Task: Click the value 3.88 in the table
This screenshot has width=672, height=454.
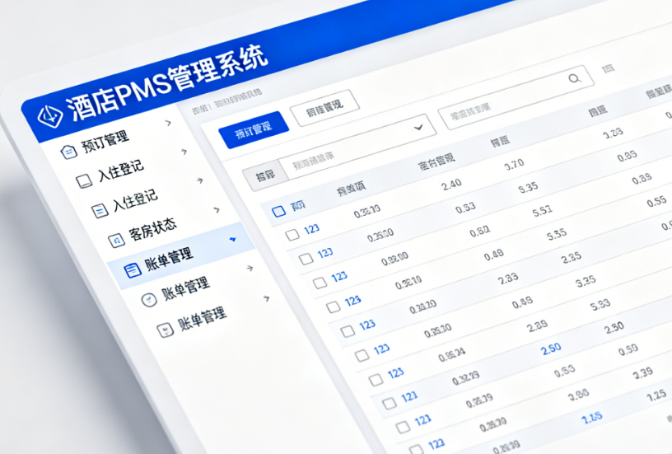Action: point(579,394)
